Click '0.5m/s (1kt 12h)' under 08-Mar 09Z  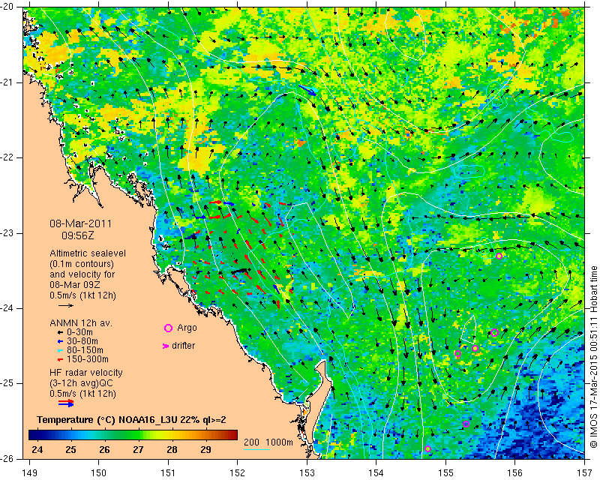pyautogui.click(x=82, y=295)
